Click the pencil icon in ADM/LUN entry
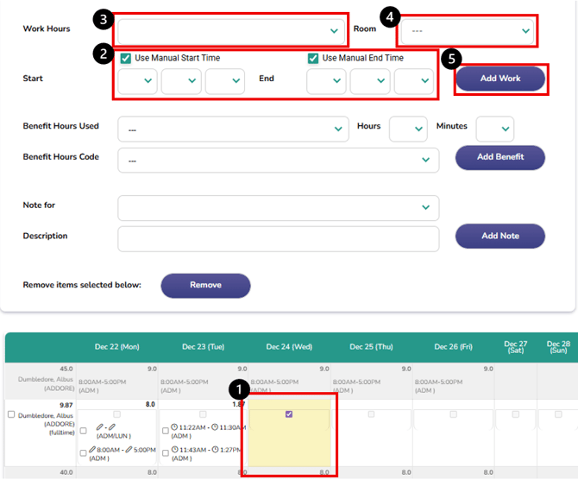Image resolution: width=578 pixels, height=480 pixels. click(99, 427)
